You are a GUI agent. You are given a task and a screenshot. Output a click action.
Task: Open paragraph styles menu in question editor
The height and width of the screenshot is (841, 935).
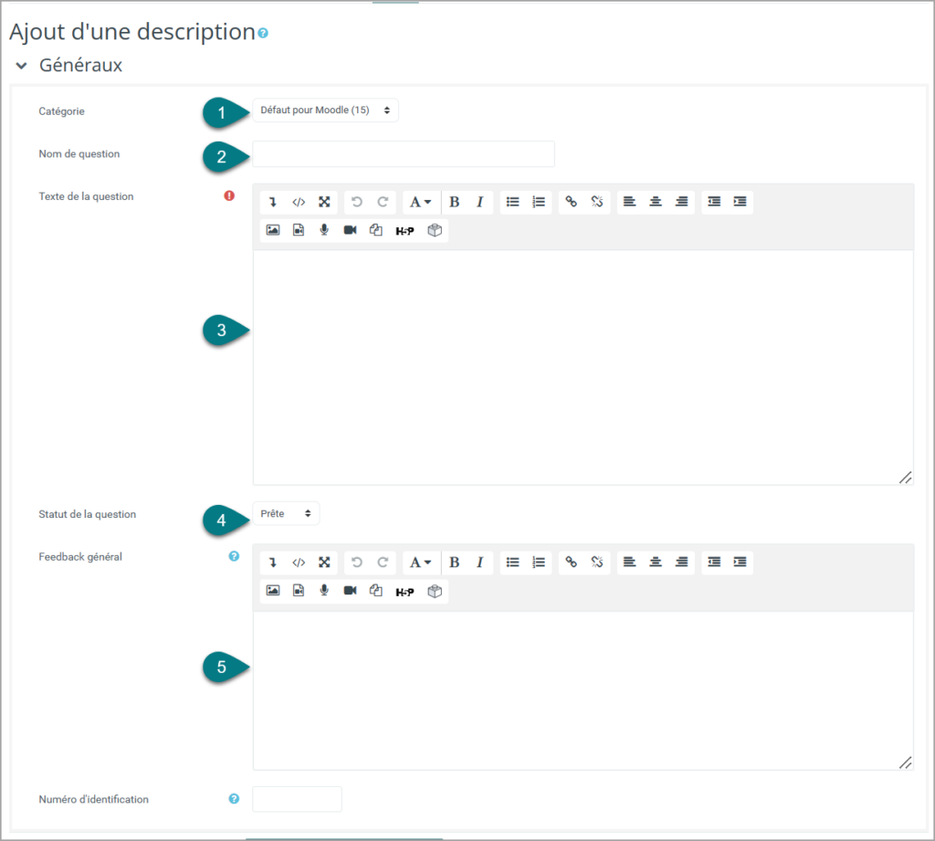coord(420,202)
